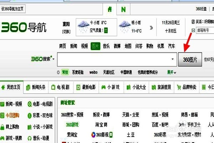Open the green home icon tab

point(110,9)
